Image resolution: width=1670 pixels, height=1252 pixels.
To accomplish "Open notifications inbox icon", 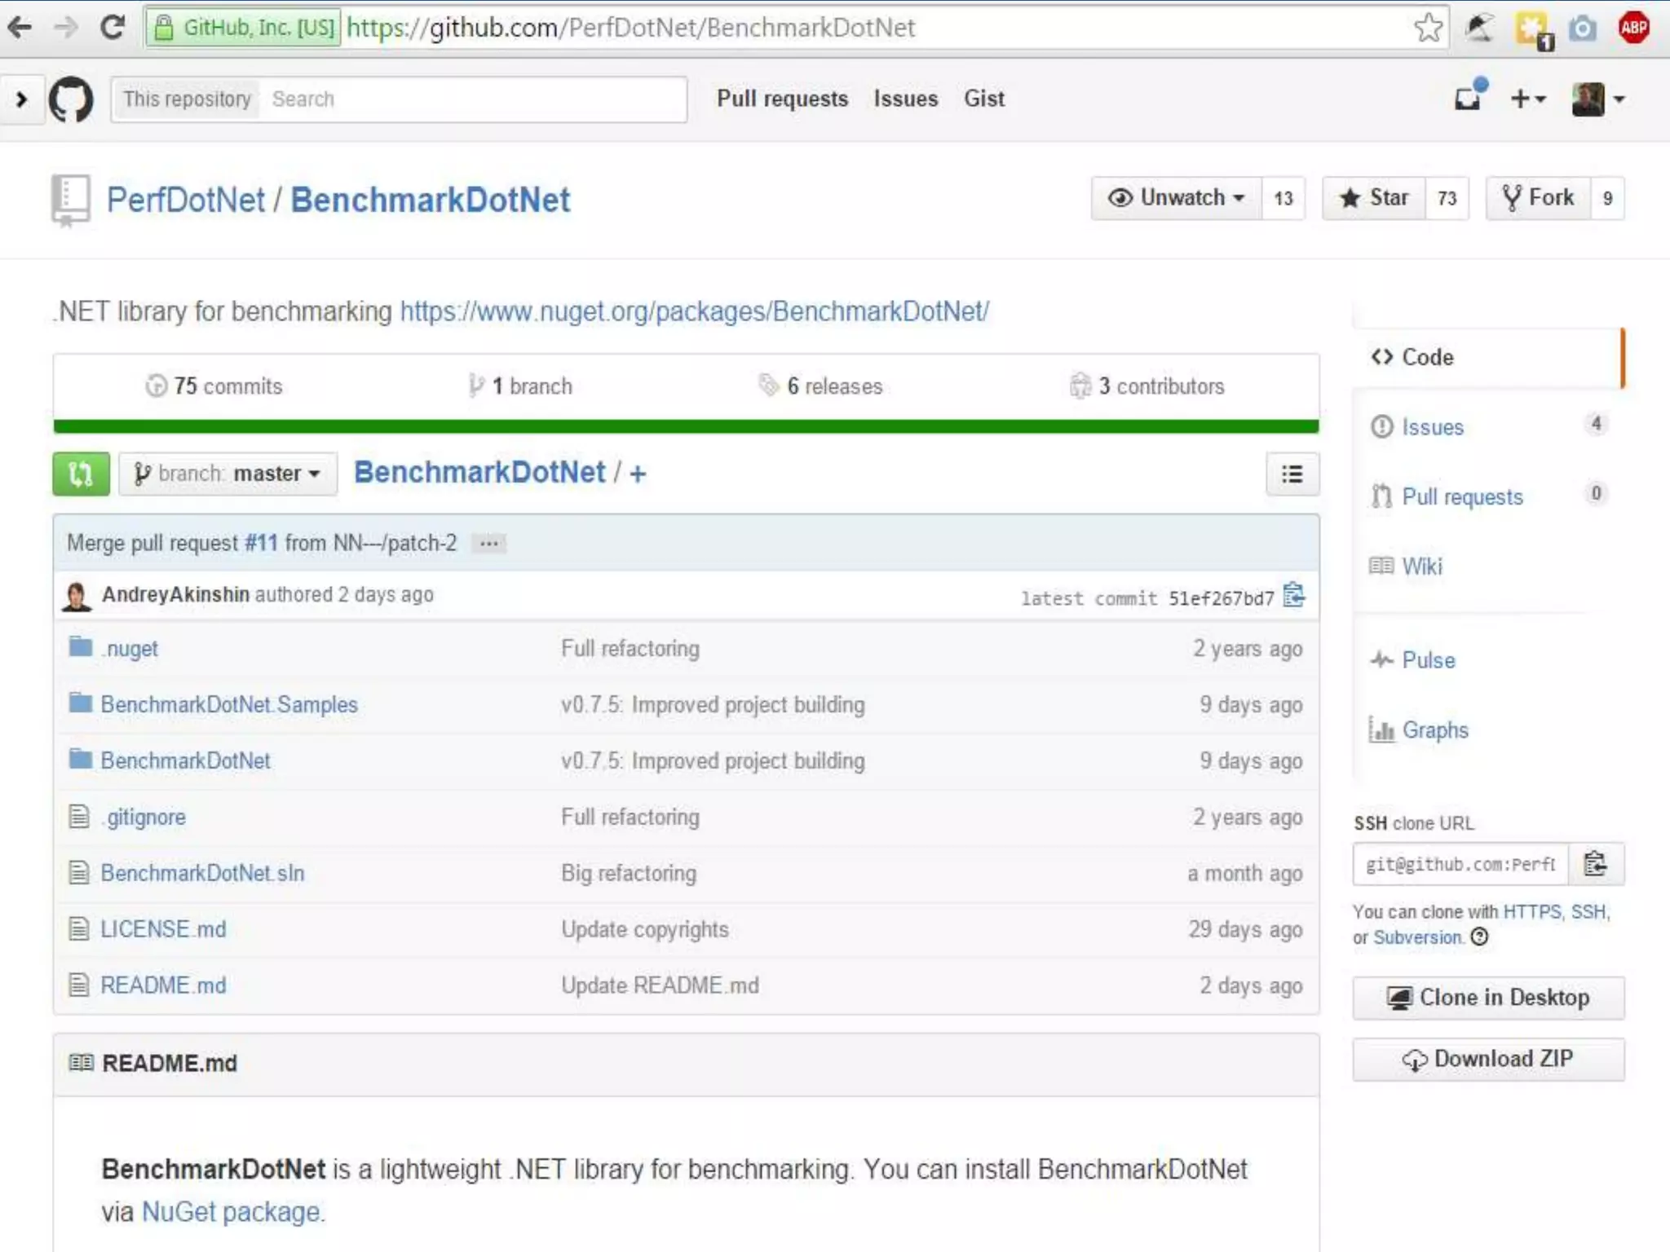I will (1469, 97).
